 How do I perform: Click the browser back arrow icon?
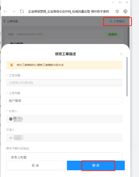coord(5,11)
